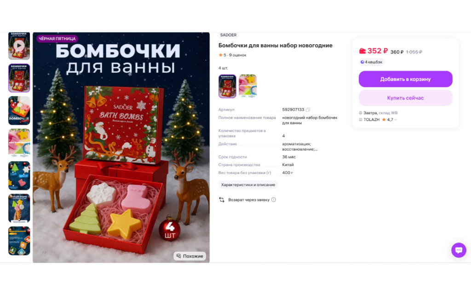This screenshot has width=471, height=295.
Task: Expand the TOLAZH seller rating chevron
Action: click(x=396, y=120)
